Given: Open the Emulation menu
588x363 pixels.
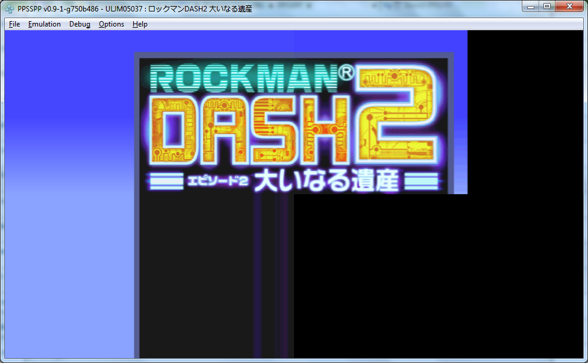Looking at the screenshot, I should click(45, 24).
